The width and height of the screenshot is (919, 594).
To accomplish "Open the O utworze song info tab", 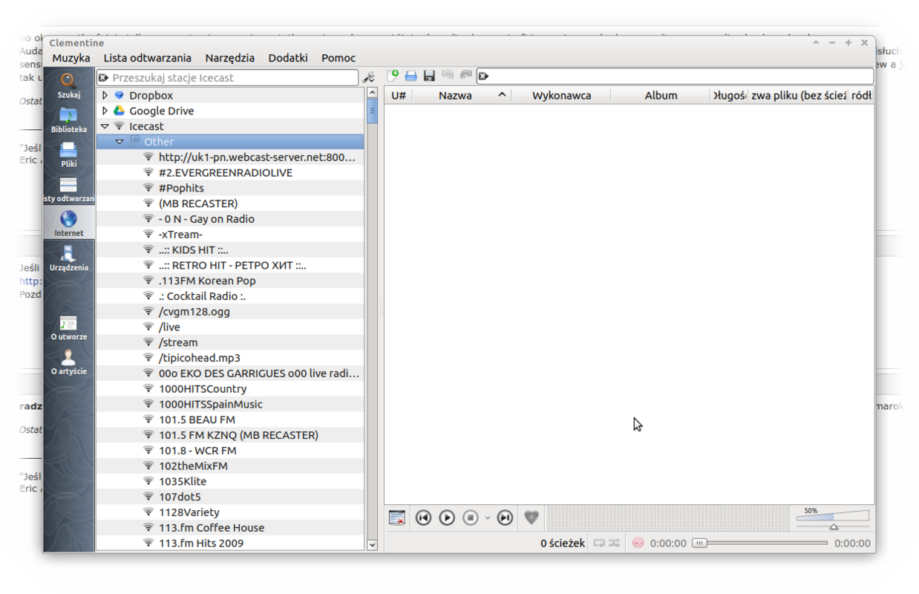I will coord(68,327).
